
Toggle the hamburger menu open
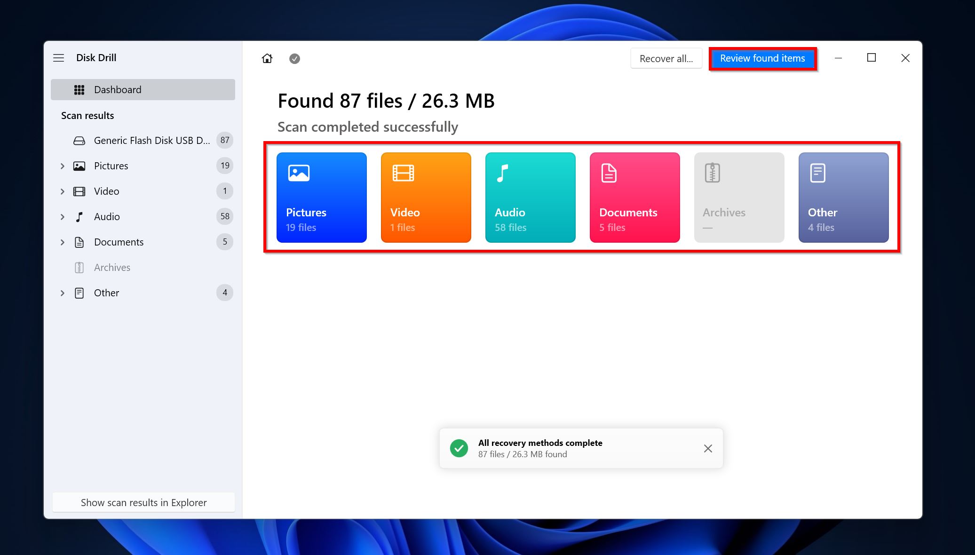tap(59, 57)
